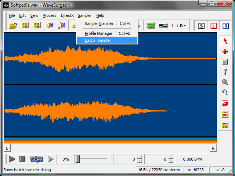Start playback with the play button
The image size is (235, 176).
pyautogui.click(x=12, y=159)
